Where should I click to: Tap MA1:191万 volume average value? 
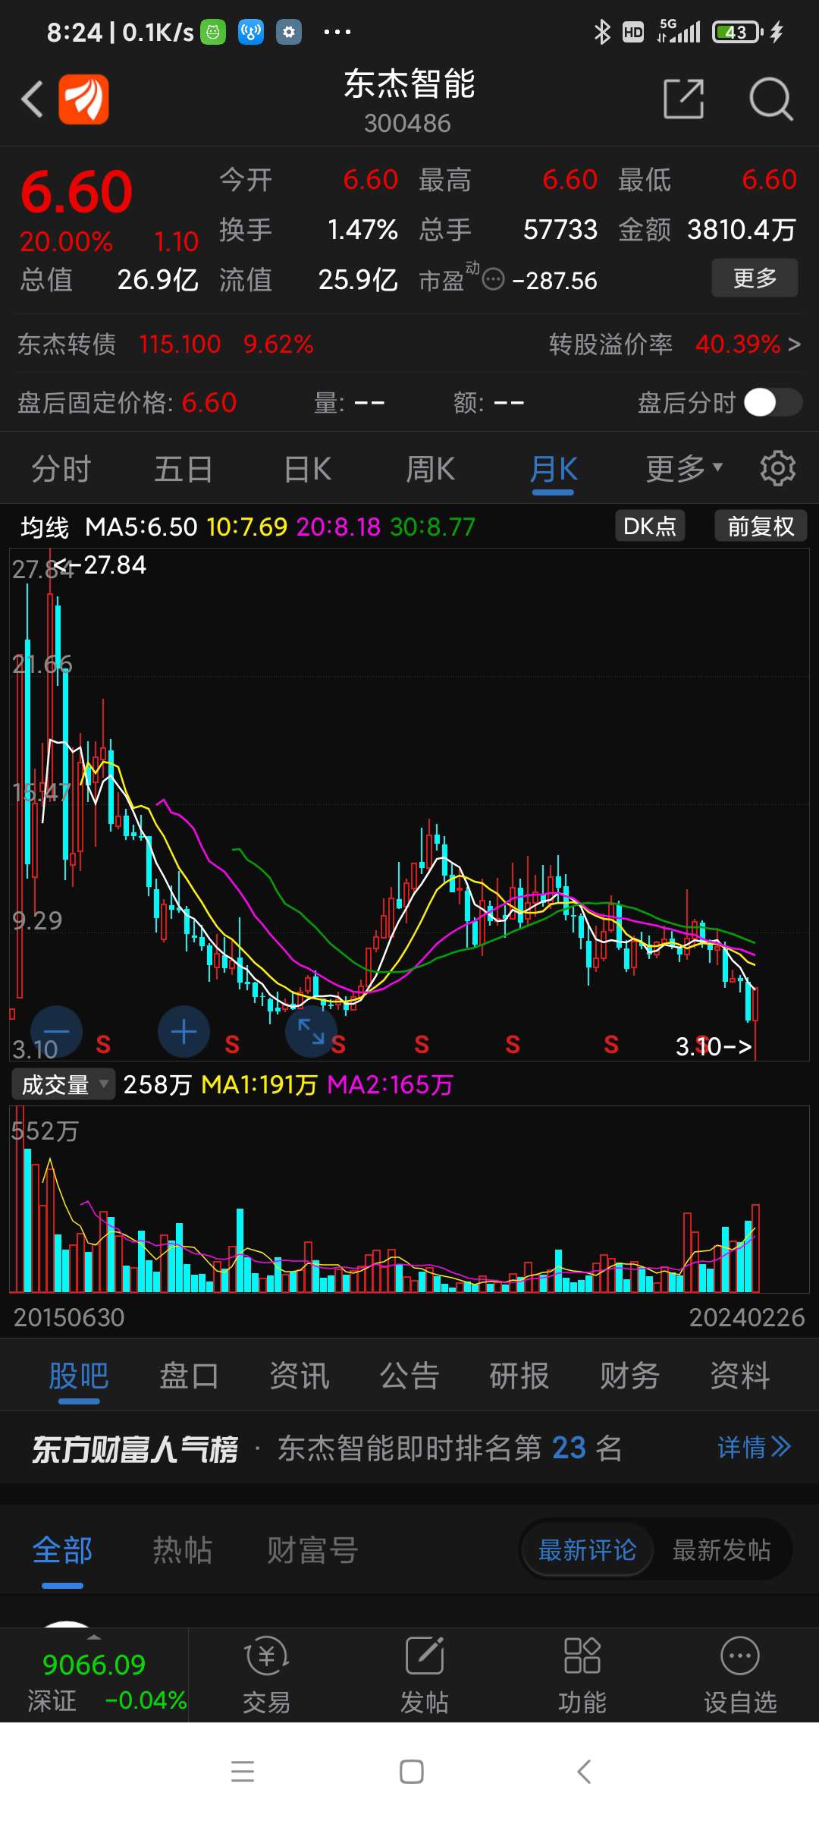point(259,1085)
